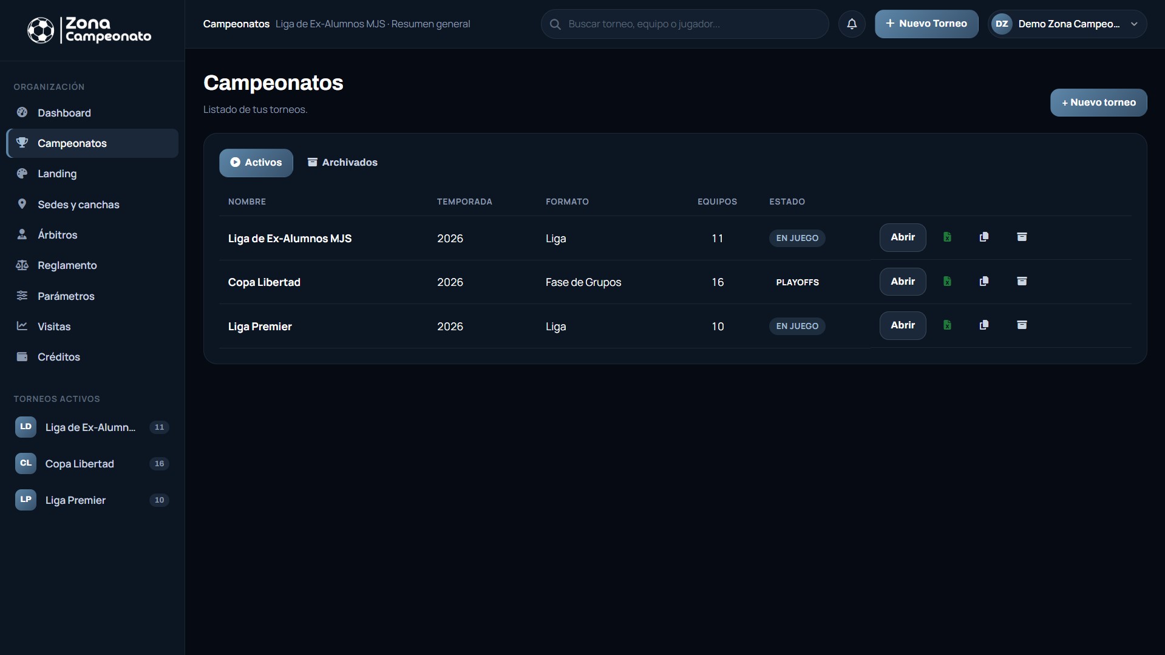Duplicate the Liga Premier tournament
The width and height of the screenshot is (1165, 655).
click(x=984, y=325)
